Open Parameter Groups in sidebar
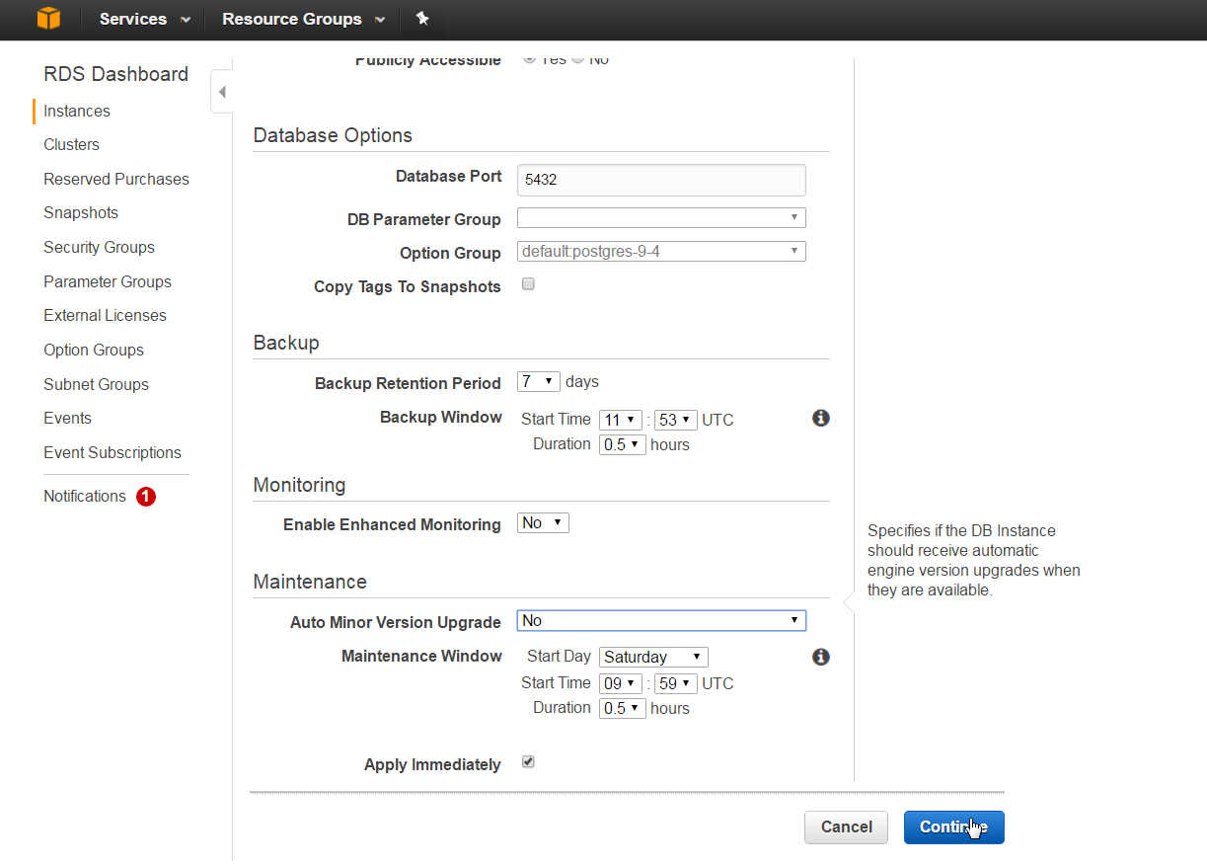The image size is (1207, 865). coord(108,281)
